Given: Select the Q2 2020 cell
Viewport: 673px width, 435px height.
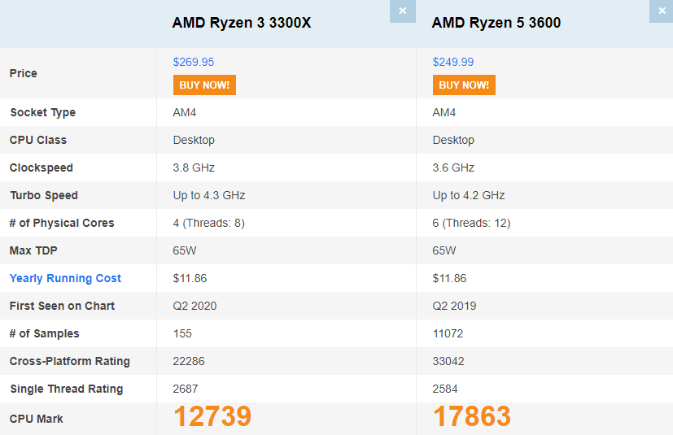Looking at the screenshot, I should (194, 306).
